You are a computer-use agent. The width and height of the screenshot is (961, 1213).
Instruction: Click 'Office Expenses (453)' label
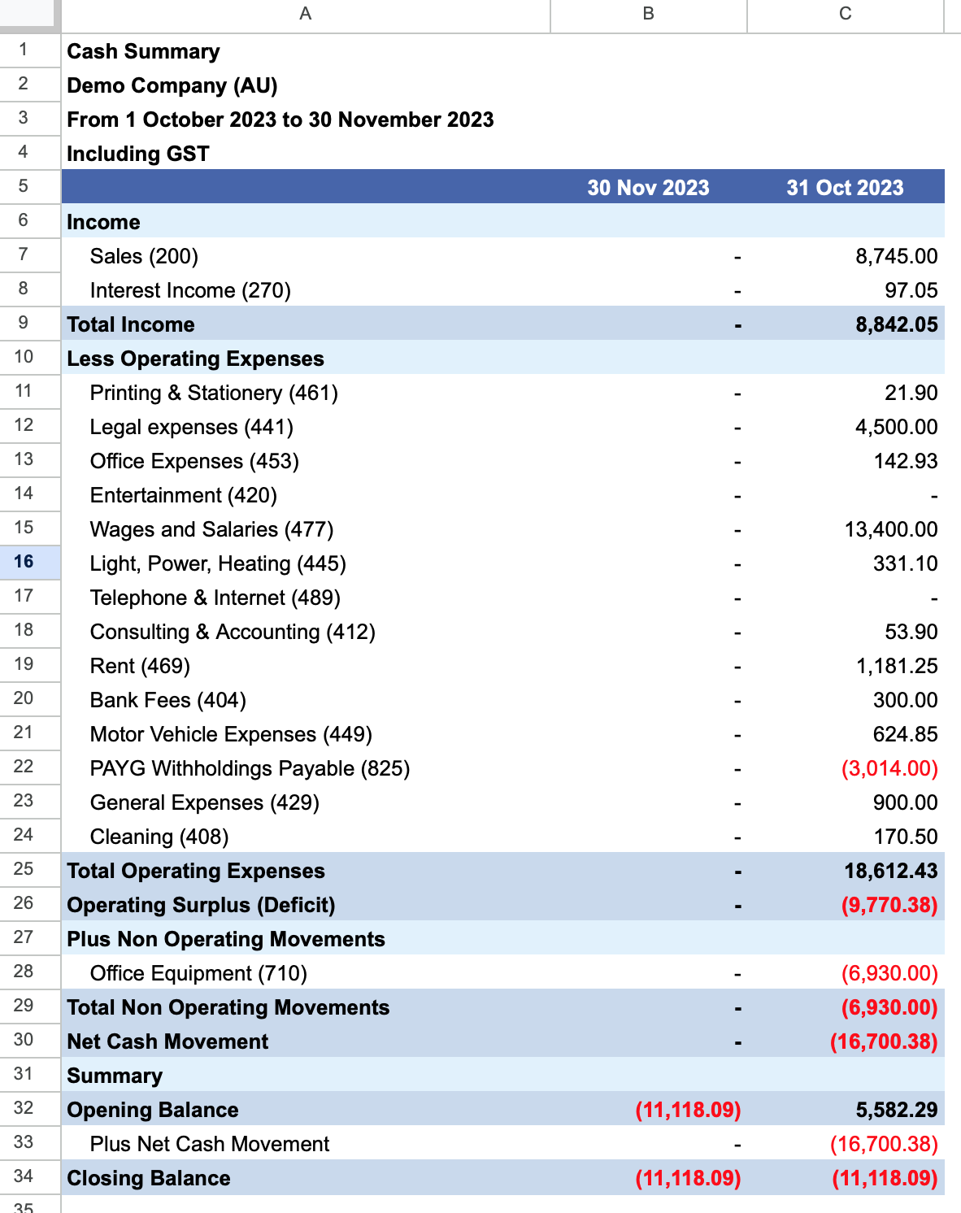[194, 461]
